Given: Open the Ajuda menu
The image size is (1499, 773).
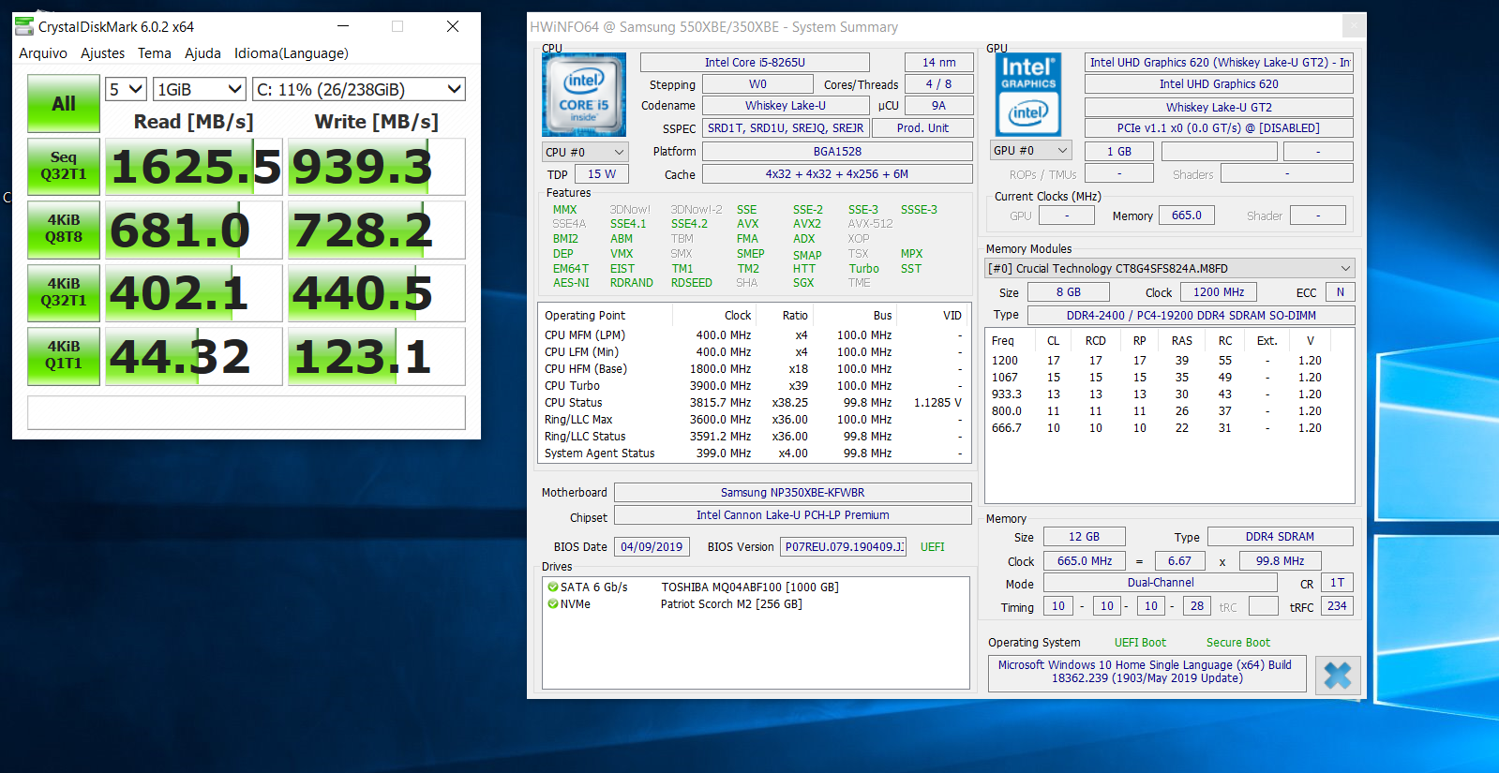Looking at the screenshot, I should [x=202, y=53].
